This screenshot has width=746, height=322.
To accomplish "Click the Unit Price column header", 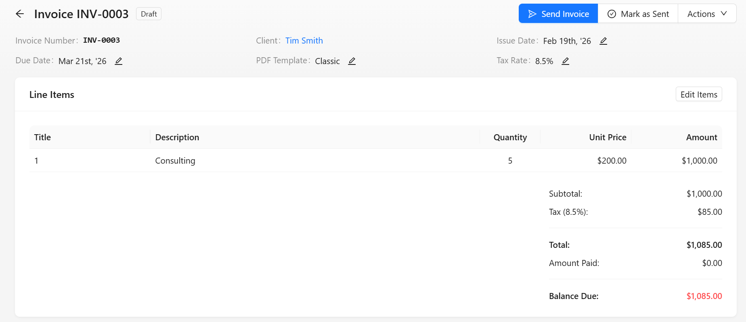I will pyautogui.click(x=608, y=137).
